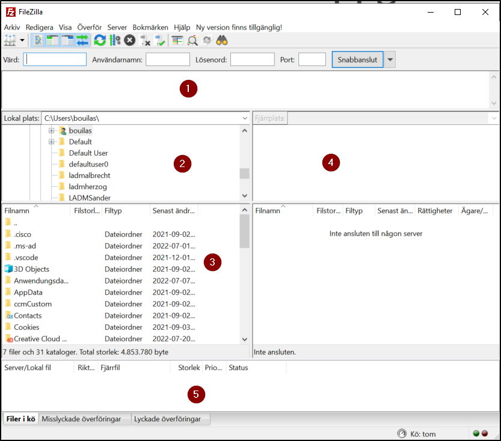Search for remote files with the binoculars icon
The image size is (501, 441).
point(221,40)
